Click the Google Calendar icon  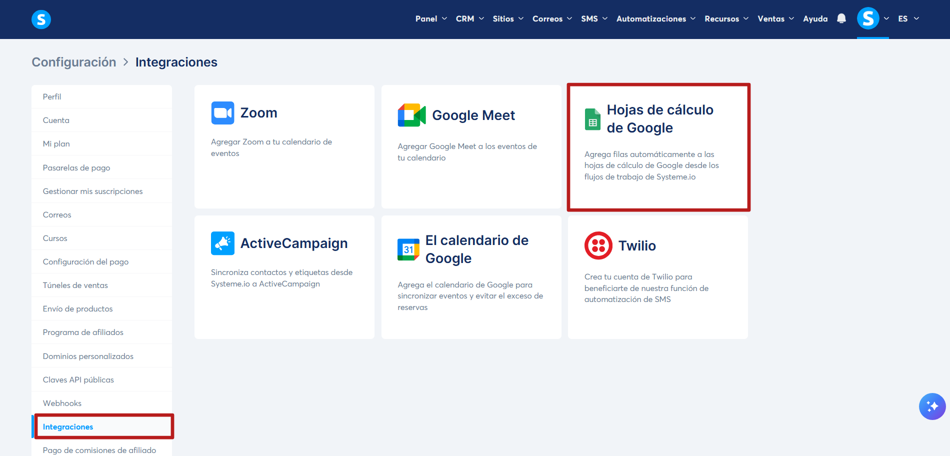point(408,249)
